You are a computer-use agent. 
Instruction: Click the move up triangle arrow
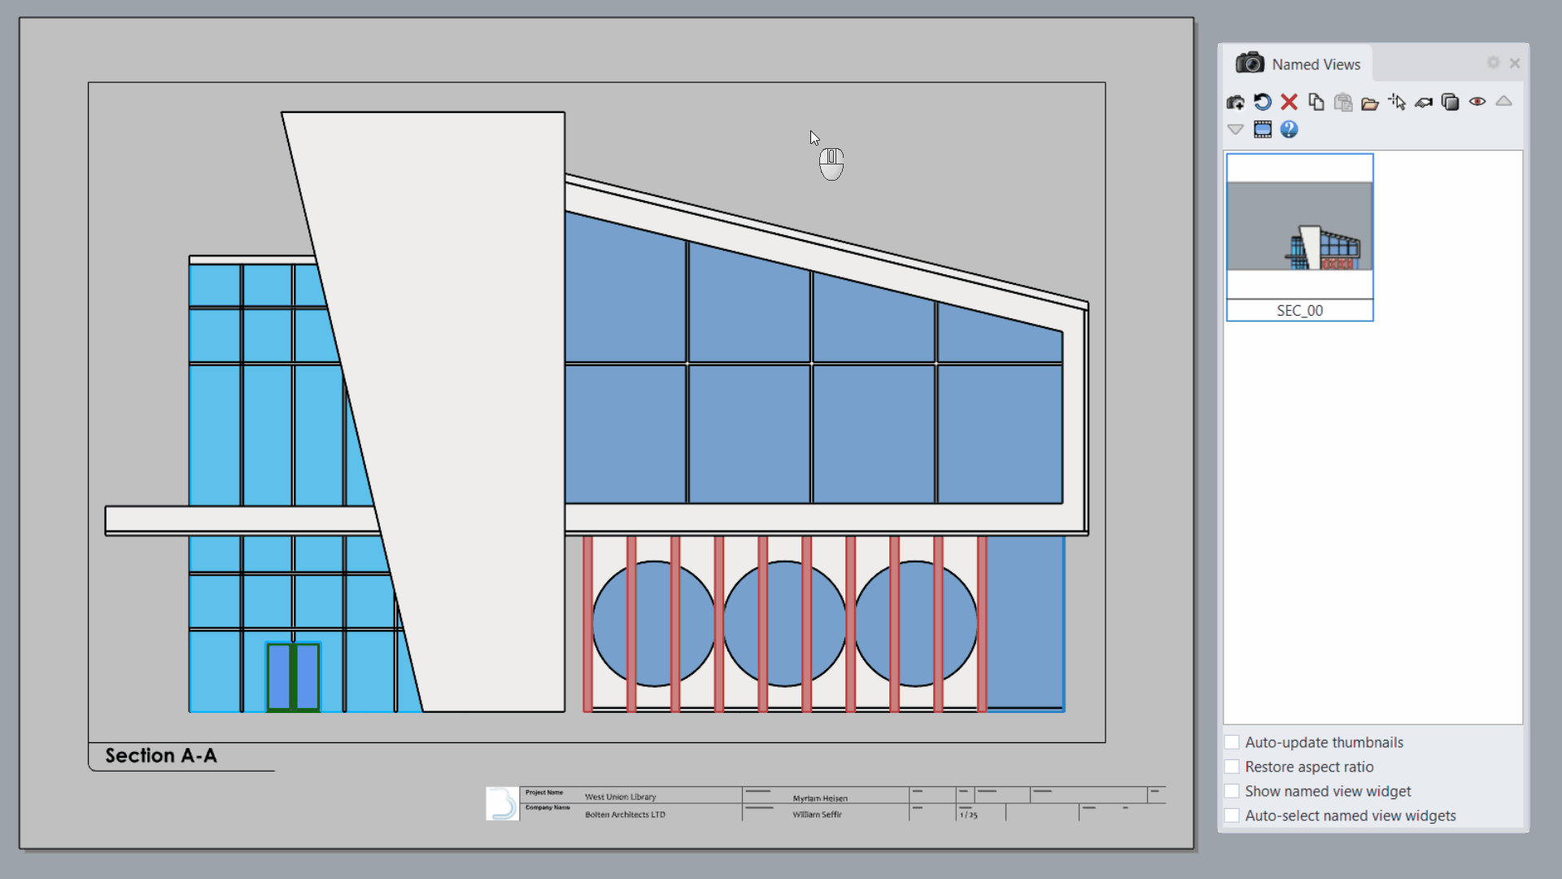pyautogui.click(x=1503, y=102)
